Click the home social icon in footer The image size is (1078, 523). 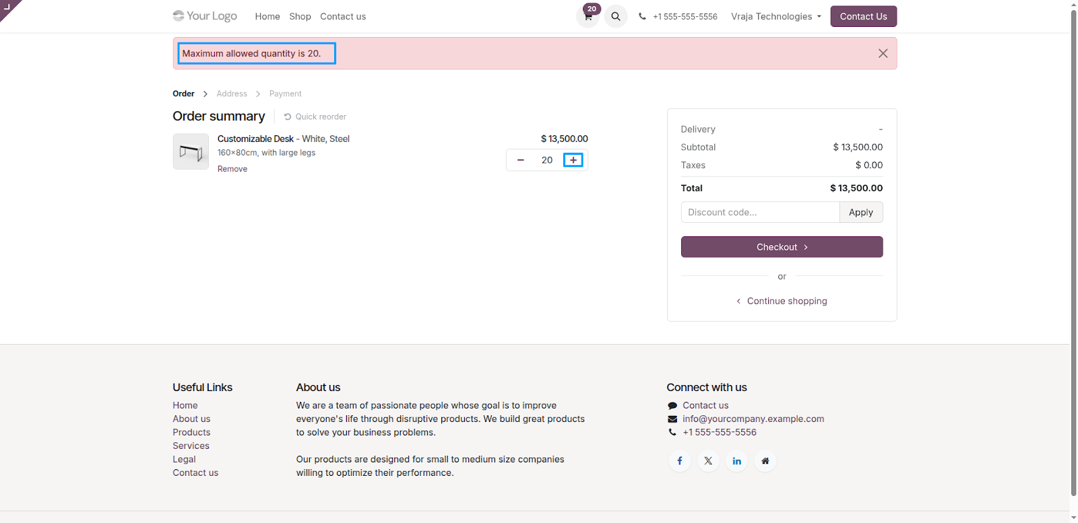click(x=765, y=461)
